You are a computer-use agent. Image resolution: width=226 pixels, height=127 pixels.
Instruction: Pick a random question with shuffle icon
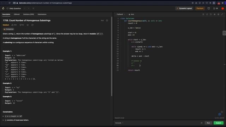(33, 8)
